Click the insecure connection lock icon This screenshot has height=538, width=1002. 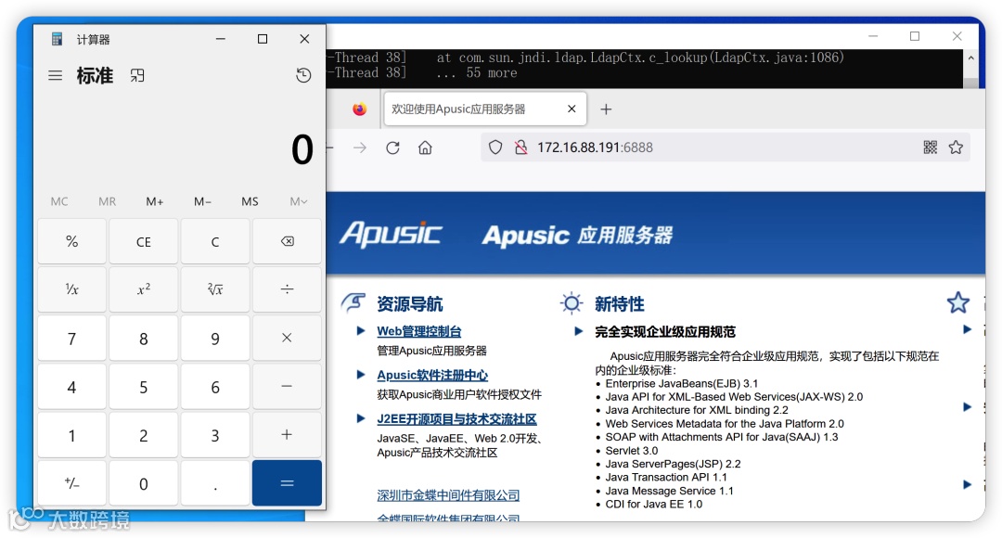(520, 147)
